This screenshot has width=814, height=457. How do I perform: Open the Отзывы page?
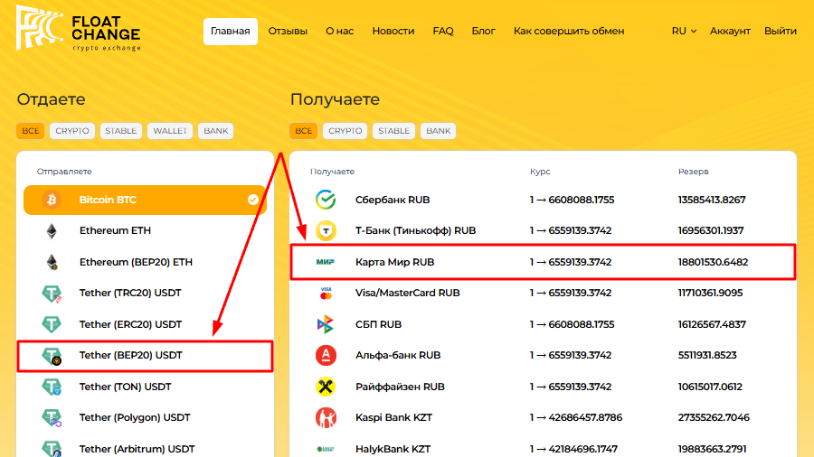[x=288, y=31]
